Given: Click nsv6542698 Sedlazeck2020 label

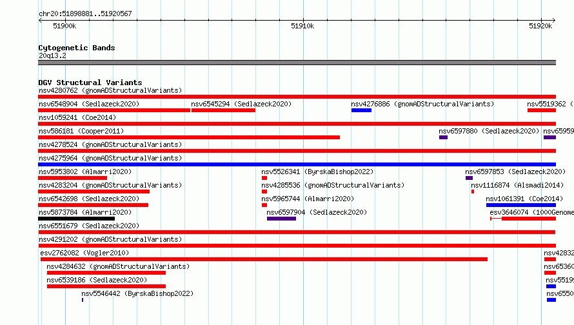Looking at the screenshot, I should pyautogui.click(x=89, y=199).
